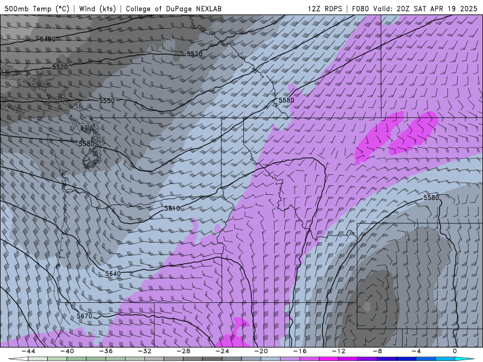The image size is (483, 362).
Task: Click the "500mb Temp (°C)" title text
Action: pos(37,8)
